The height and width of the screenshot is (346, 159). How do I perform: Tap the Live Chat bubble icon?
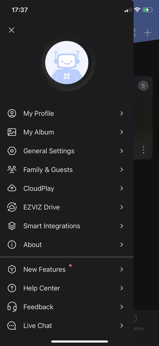click(12, 326)
